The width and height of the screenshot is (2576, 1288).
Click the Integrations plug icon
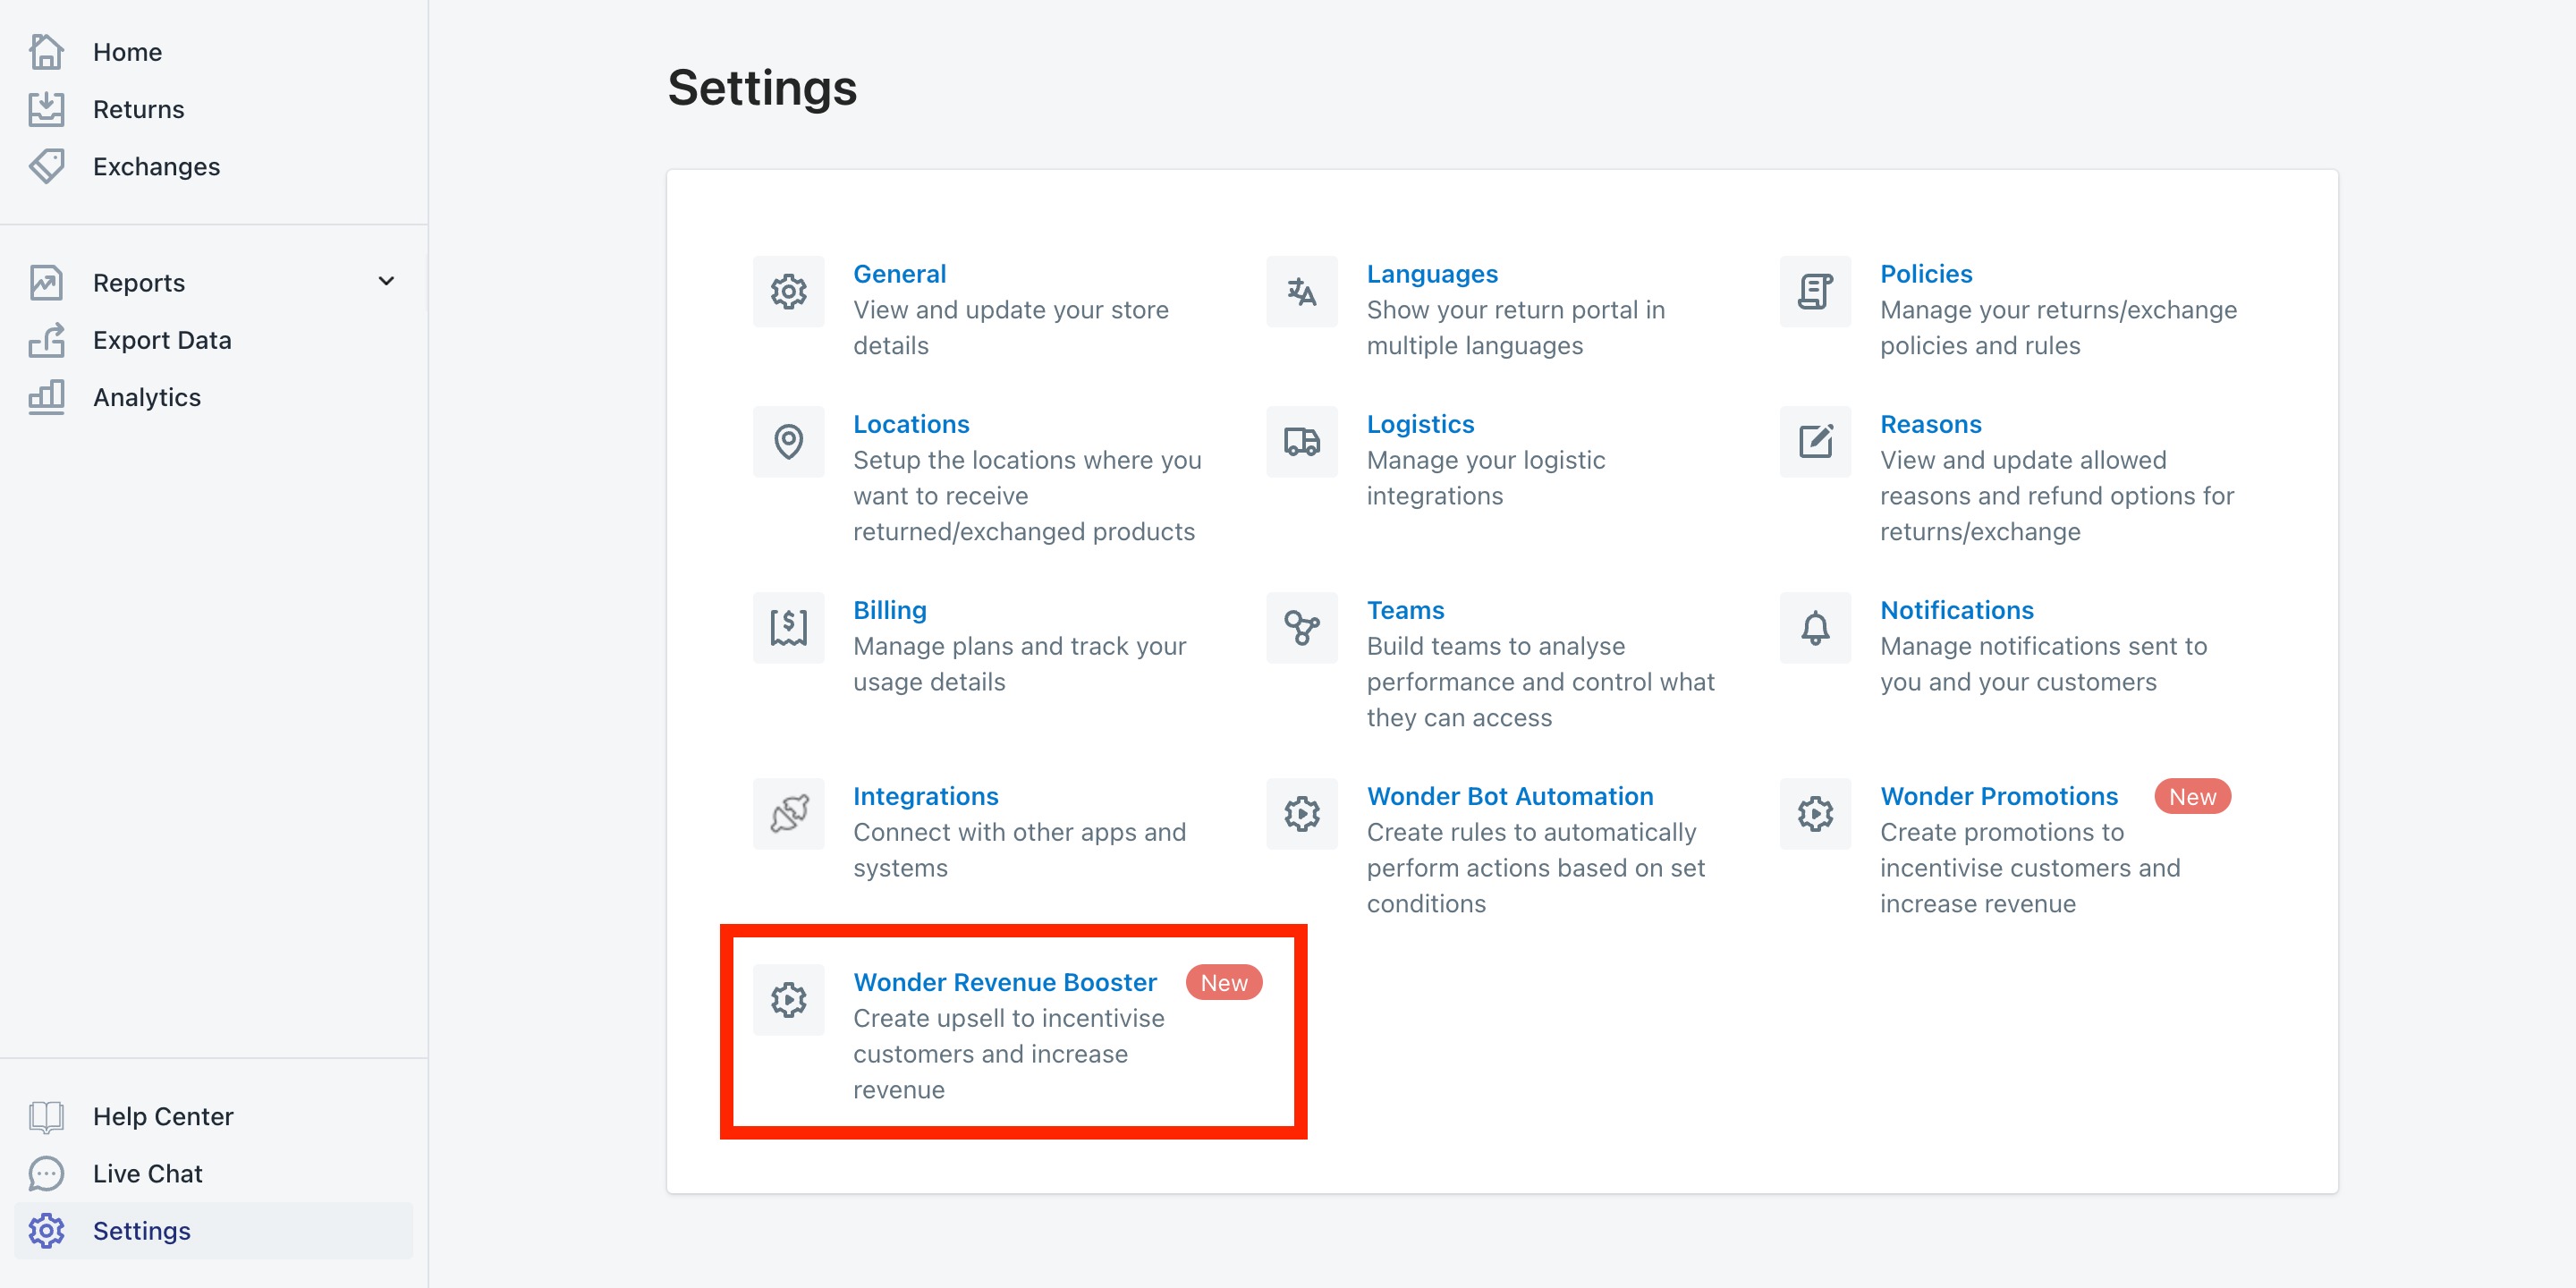(x=788, y=814)
